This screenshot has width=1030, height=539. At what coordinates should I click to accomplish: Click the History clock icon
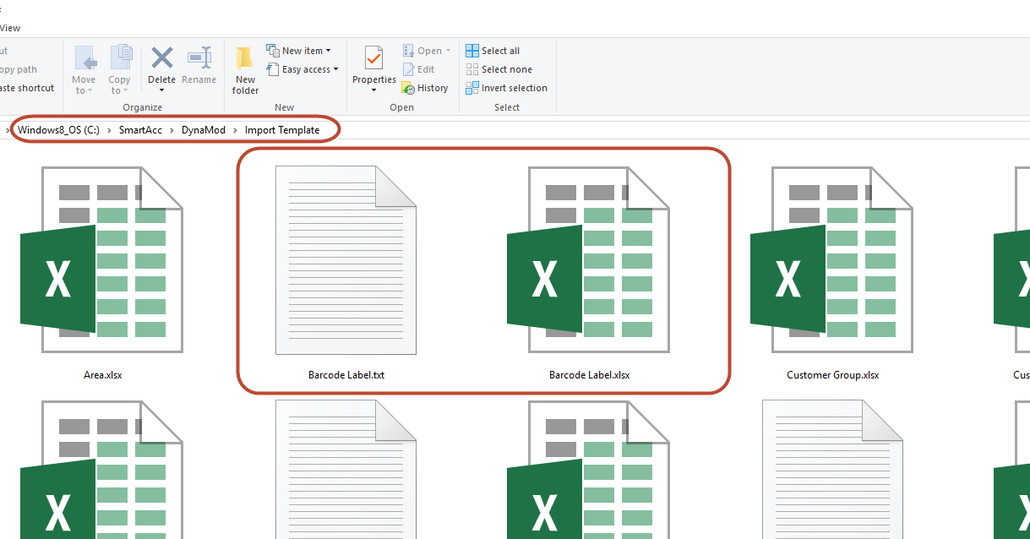pos(408,88)
